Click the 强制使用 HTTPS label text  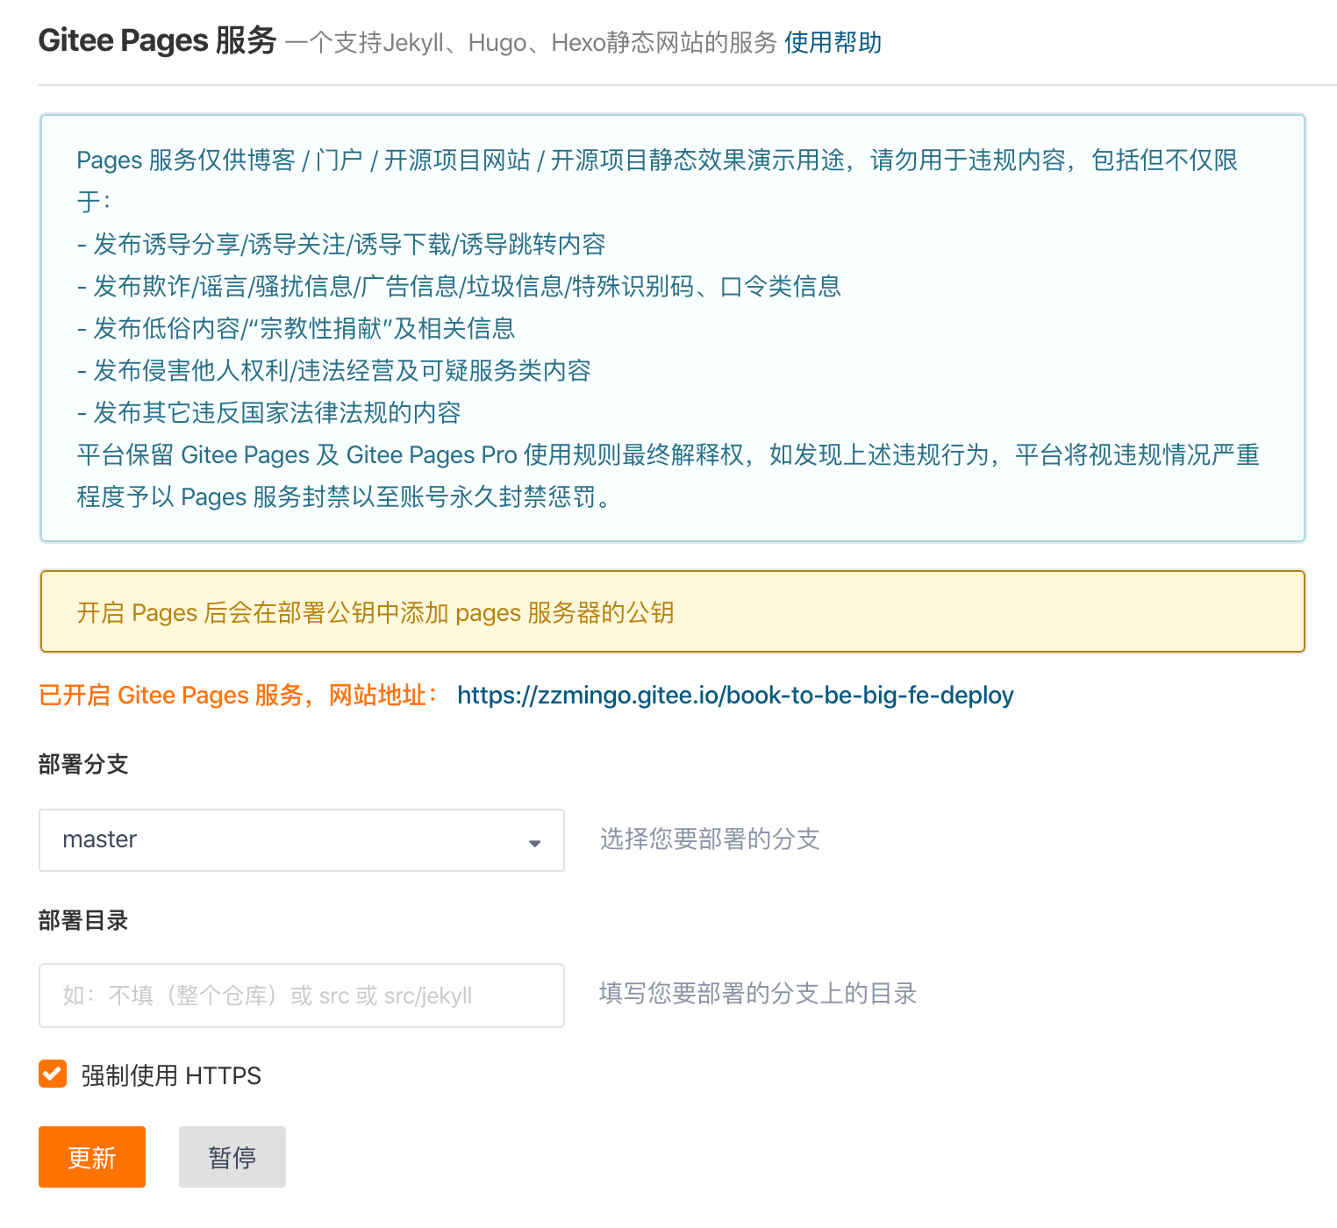click(x=171, y=1075)
